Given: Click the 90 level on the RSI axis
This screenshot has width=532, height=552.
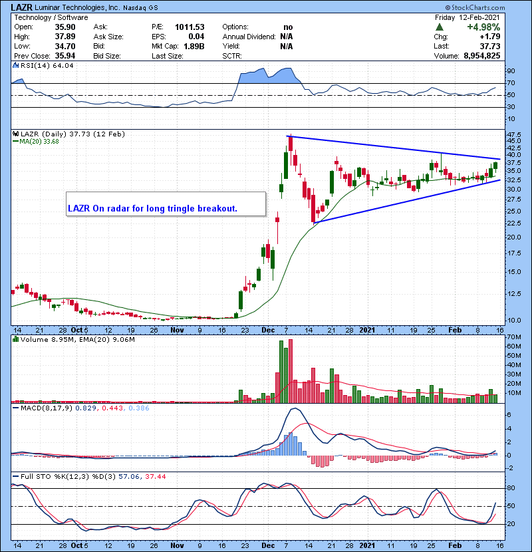Looking at the screenshot, I should tap(511, 70).
